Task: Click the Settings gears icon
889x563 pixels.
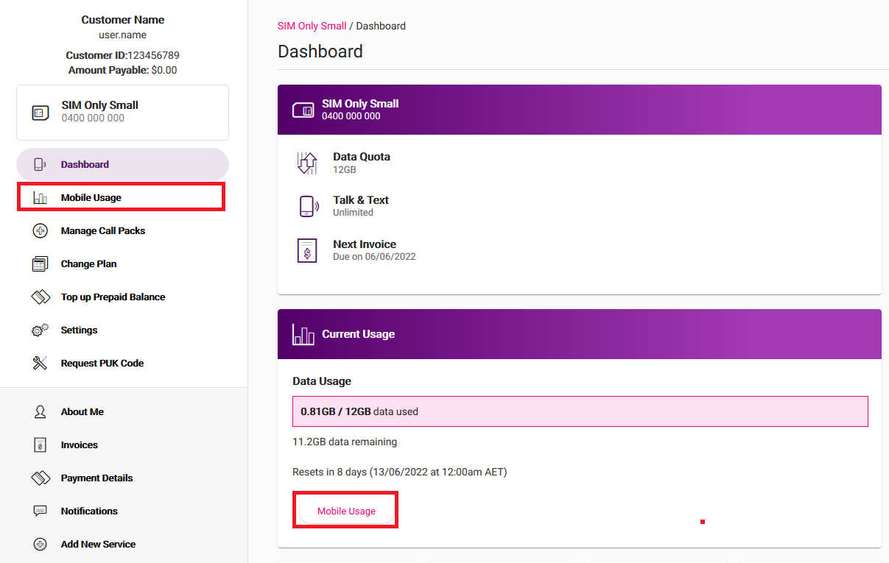Action: [41, 330]
